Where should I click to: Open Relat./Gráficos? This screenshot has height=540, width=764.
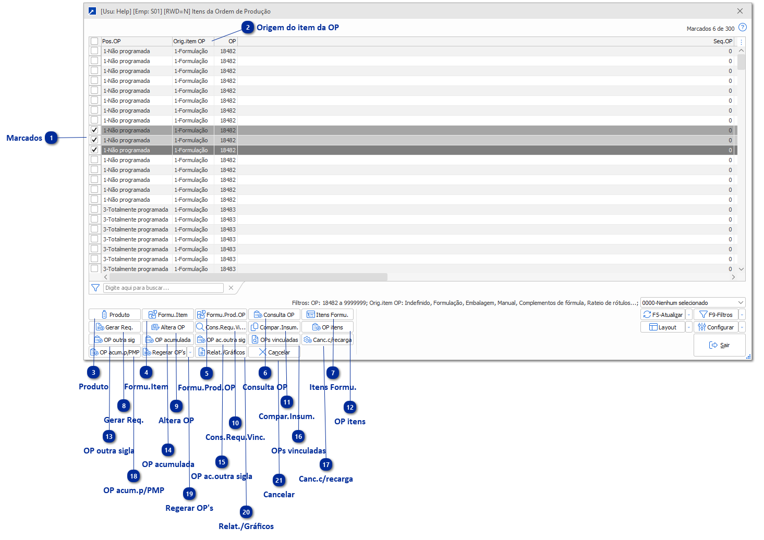pos(221,352)
